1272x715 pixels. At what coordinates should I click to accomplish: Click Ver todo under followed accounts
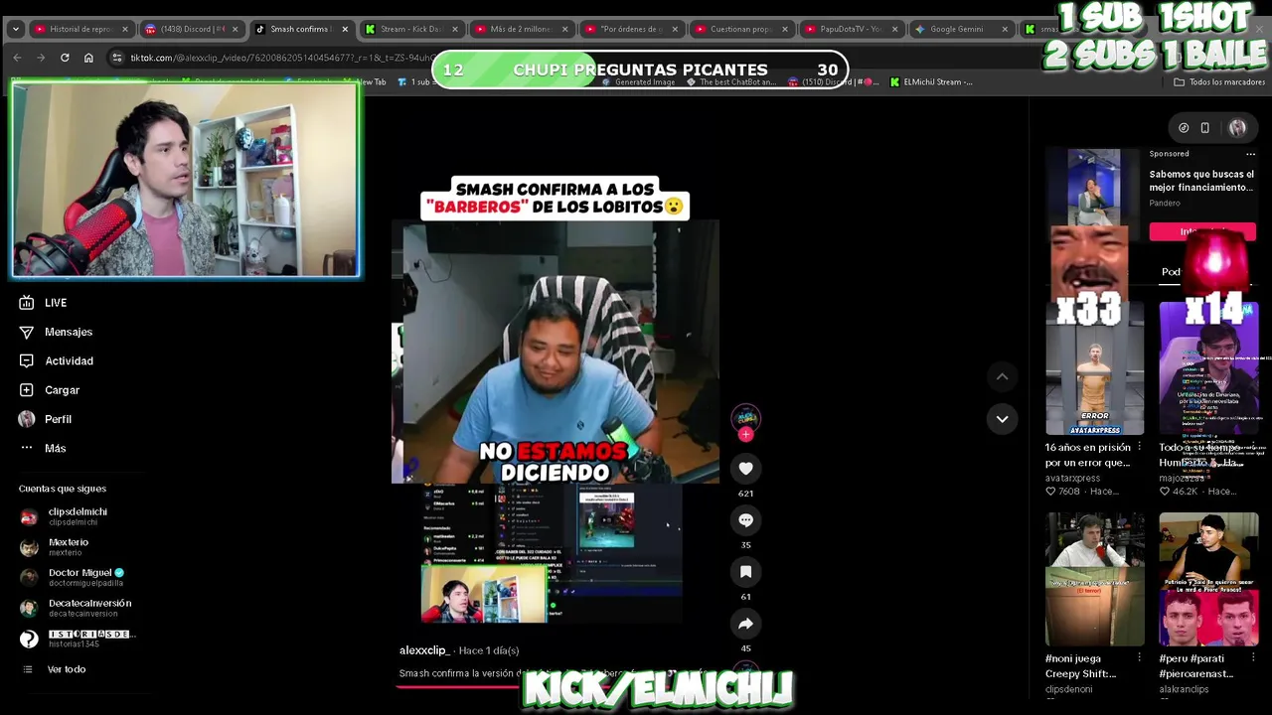tap(67, 669)
